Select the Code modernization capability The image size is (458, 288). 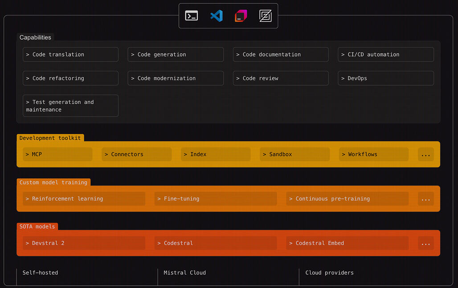176,78
